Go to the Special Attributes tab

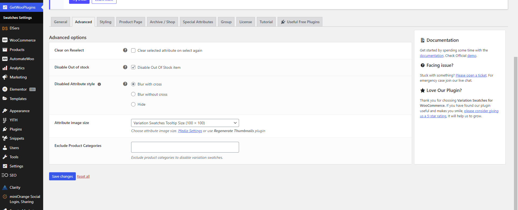198,22
